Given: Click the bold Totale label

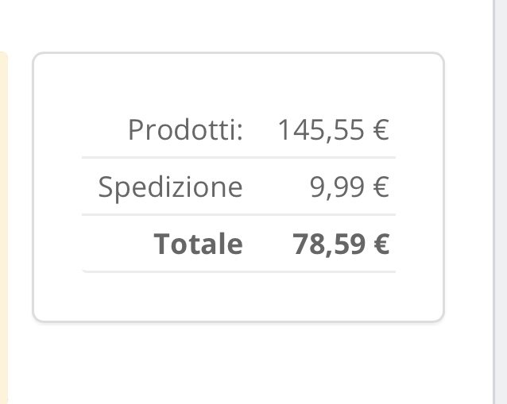Looking at the screenshot, I should 198,244.
